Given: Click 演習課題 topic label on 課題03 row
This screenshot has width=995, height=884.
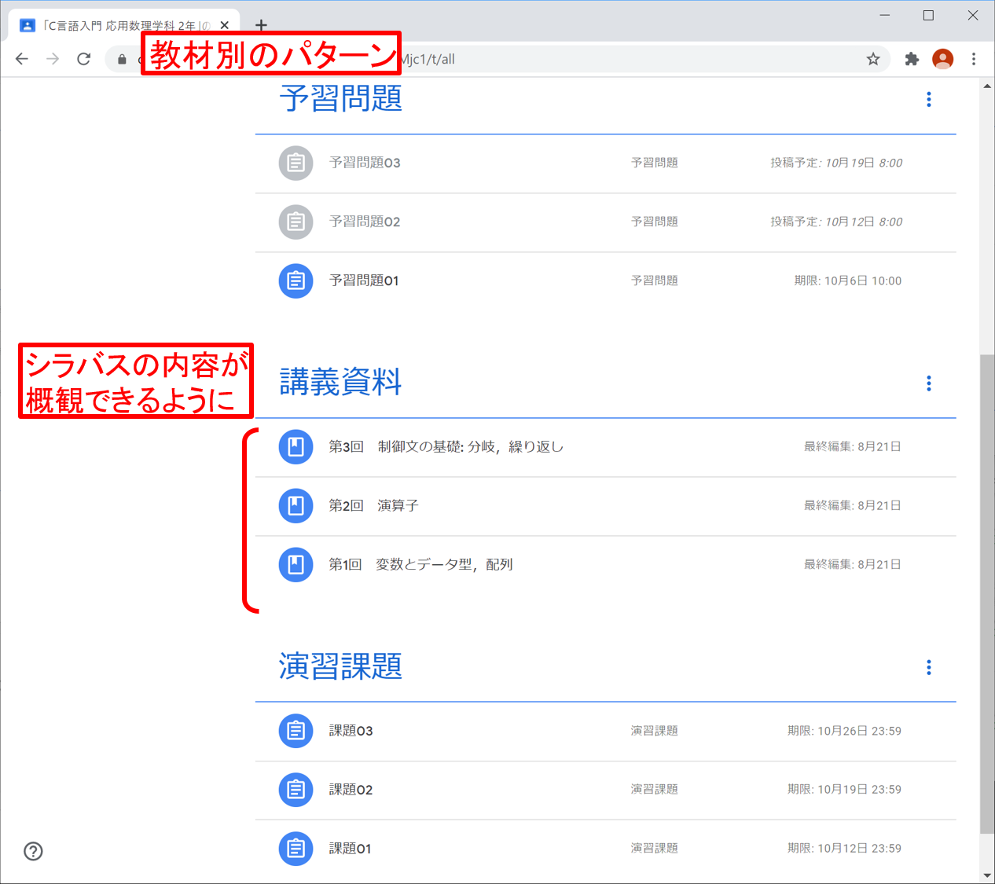Looking at the screenshot, I should coord(654,731).
